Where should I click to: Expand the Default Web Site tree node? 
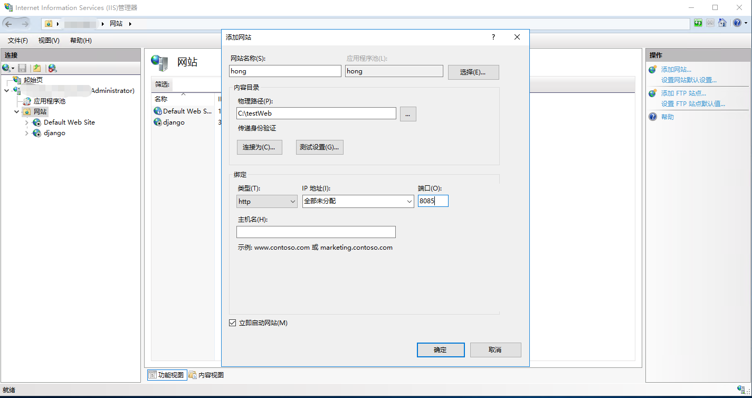(x=27, y=122)
